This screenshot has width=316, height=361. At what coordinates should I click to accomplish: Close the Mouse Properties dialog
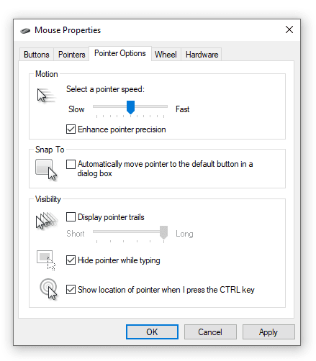(289, 29)
